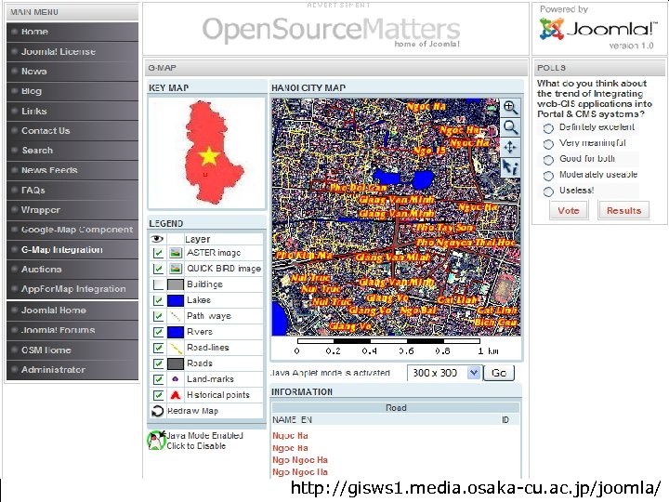The image size is (669, 502).
Task: Open the Links menu item
Action: pos(72,111)
